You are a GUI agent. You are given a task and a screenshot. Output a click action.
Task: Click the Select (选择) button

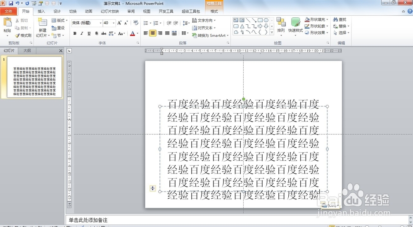pyautogui.click(x=341, y=33)
